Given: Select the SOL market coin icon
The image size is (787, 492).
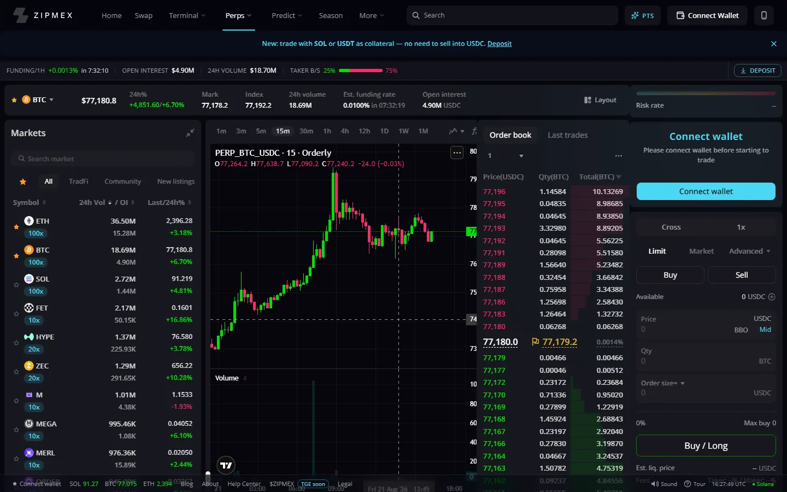Looking at the screenshot, I should (29, 279).
